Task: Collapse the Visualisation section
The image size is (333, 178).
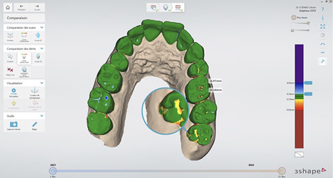Action: point(42,82)
